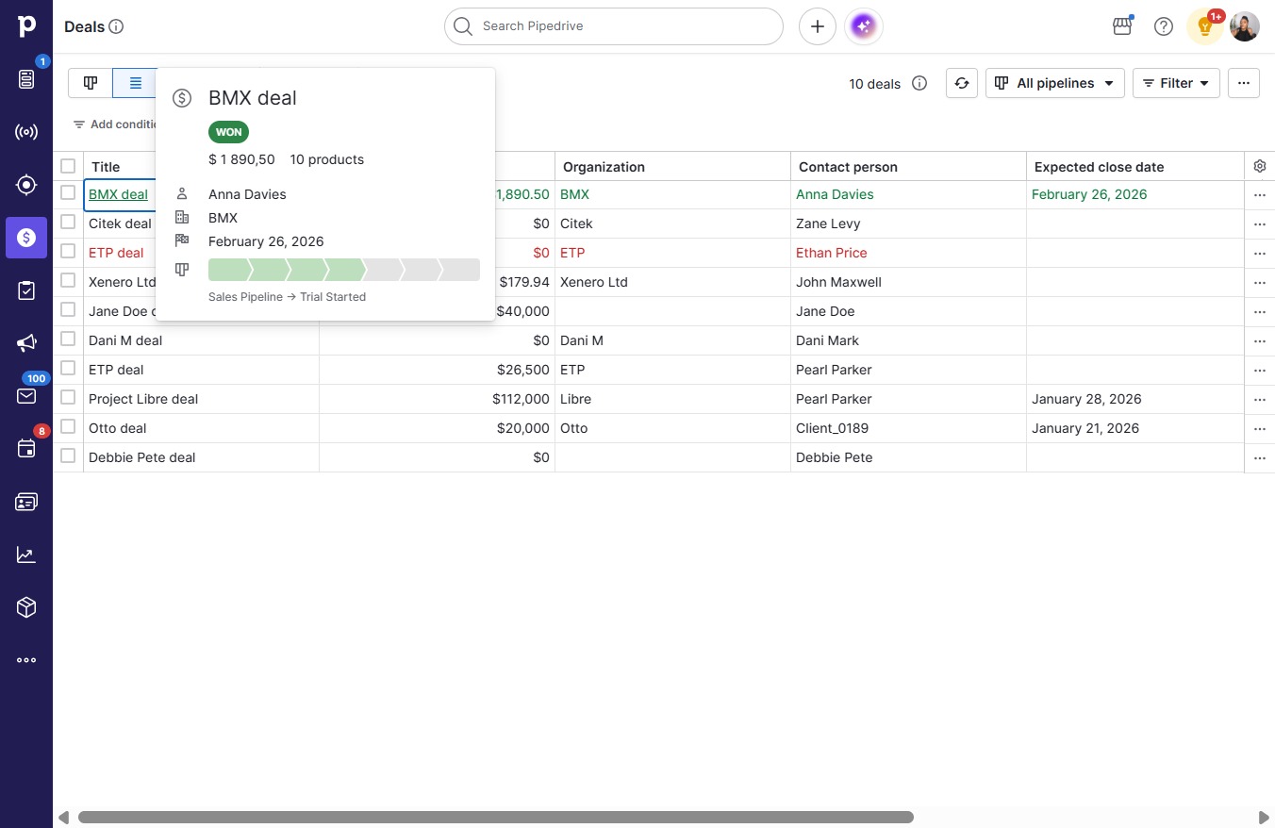Open the BMX deal link
Viewport: 1275px width, 828px height.
point(118,194)
